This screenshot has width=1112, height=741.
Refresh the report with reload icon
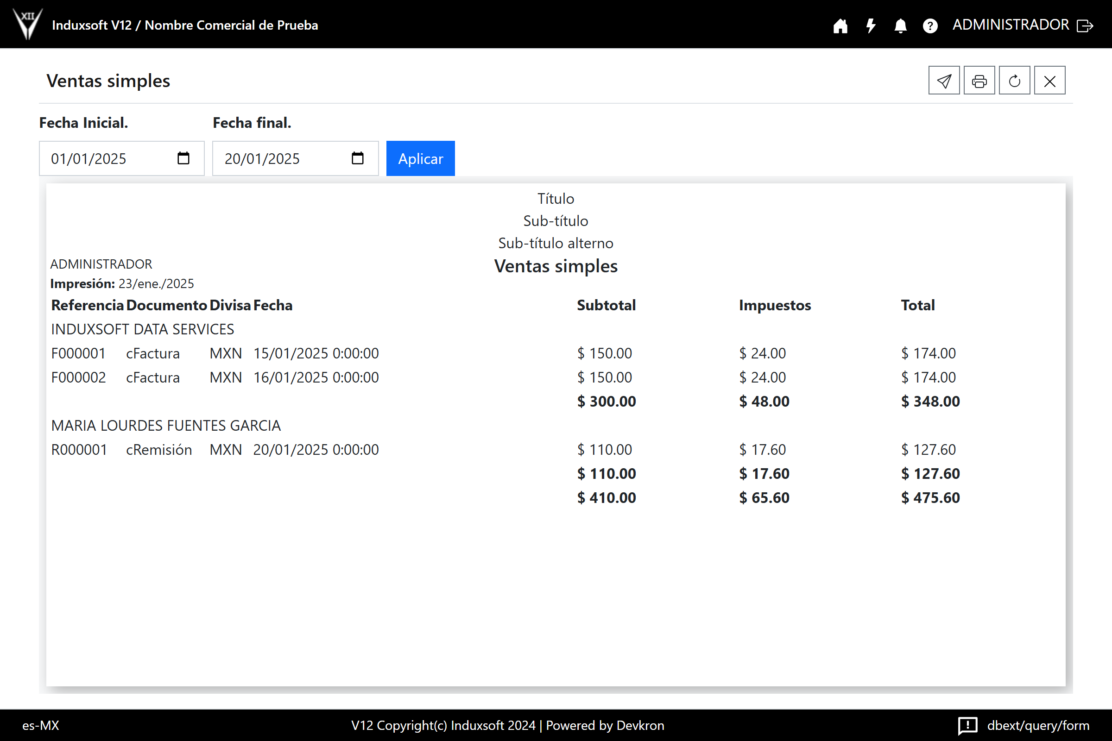pyautogui.click(x=1014, y=81)
